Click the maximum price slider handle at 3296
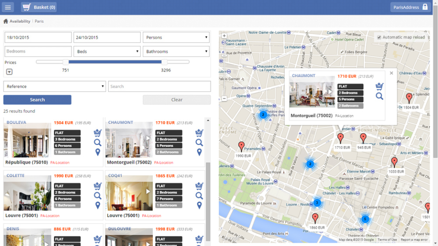This screenshot has width=438, height=246. (165, 62)
